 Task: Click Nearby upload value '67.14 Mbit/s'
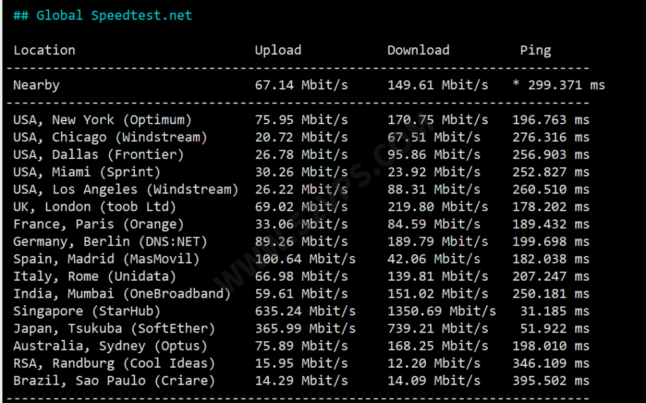coord(301,85)
